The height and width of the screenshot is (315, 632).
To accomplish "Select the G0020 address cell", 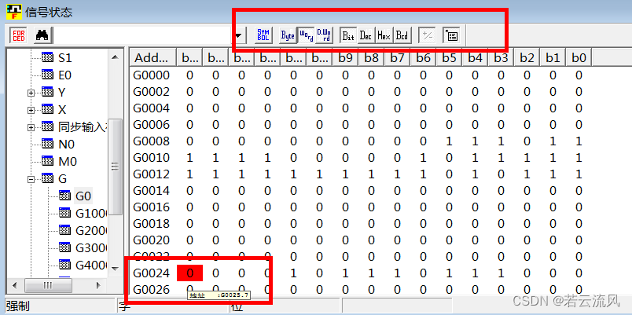I will [152, 240].
